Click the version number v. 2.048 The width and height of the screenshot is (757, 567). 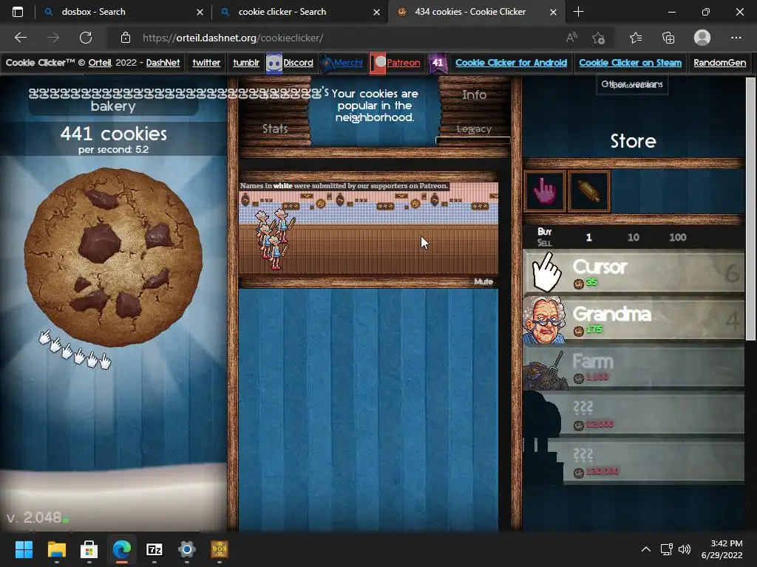pyautogui.click(x=34, y=518)
